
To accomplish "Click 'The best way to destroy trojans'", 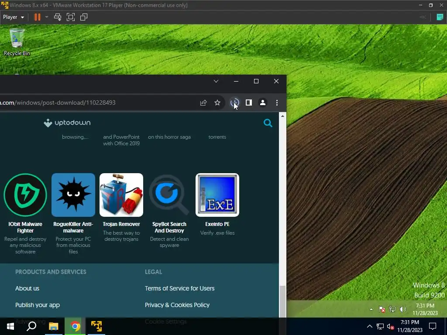I will click(121, 236).
